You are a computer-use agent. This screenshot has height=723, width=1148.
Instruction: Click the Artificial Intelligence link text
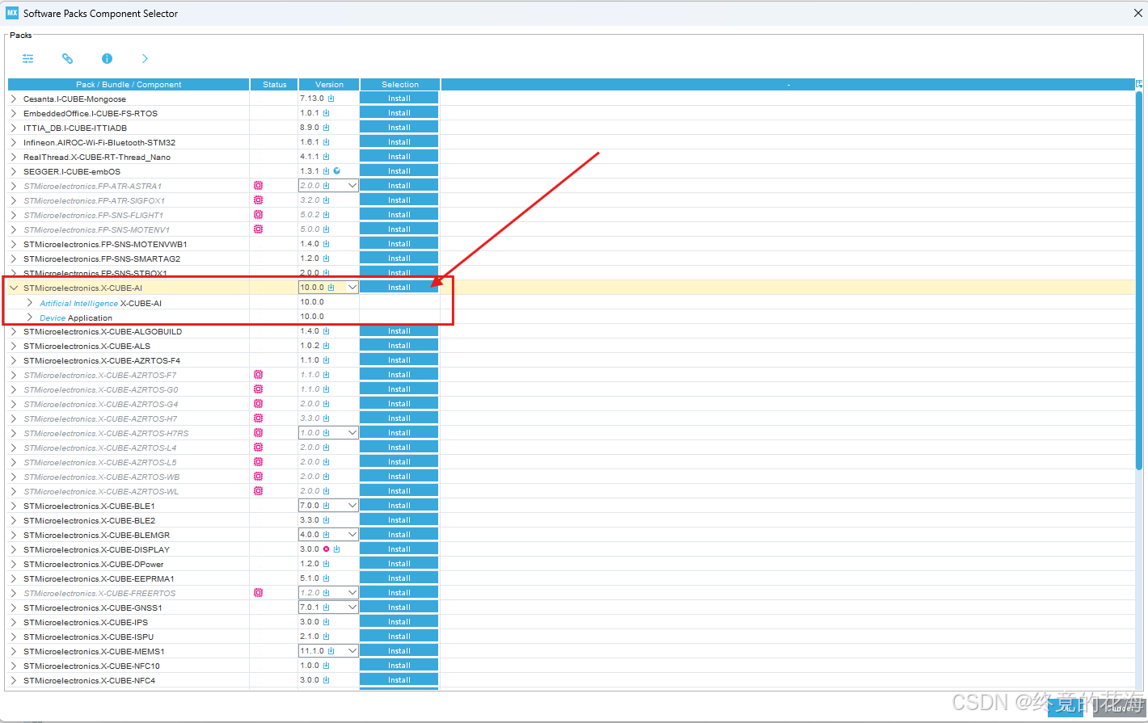point(78,304)
